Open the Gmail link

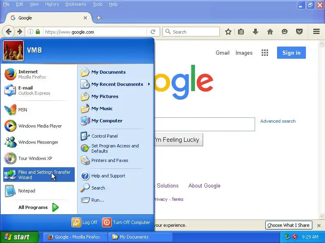[222, 53]
